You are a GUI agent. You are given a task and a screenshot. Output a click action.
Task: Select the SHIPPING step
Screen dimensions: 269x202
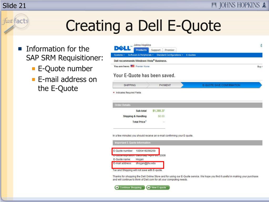130,85
